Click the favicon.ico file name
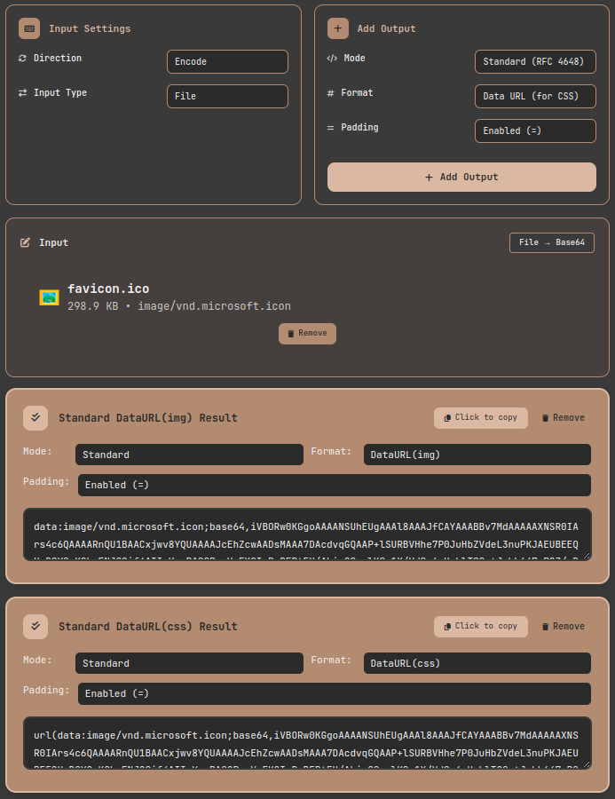This screenshot has height=799, width=615. 108,289
